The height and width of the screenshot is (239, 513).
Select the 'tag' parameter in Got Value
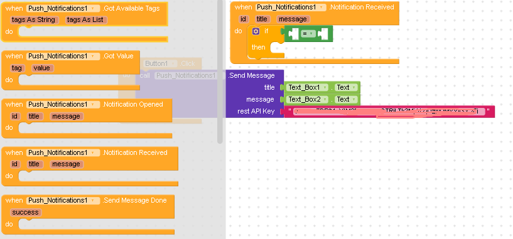point(17,68)
